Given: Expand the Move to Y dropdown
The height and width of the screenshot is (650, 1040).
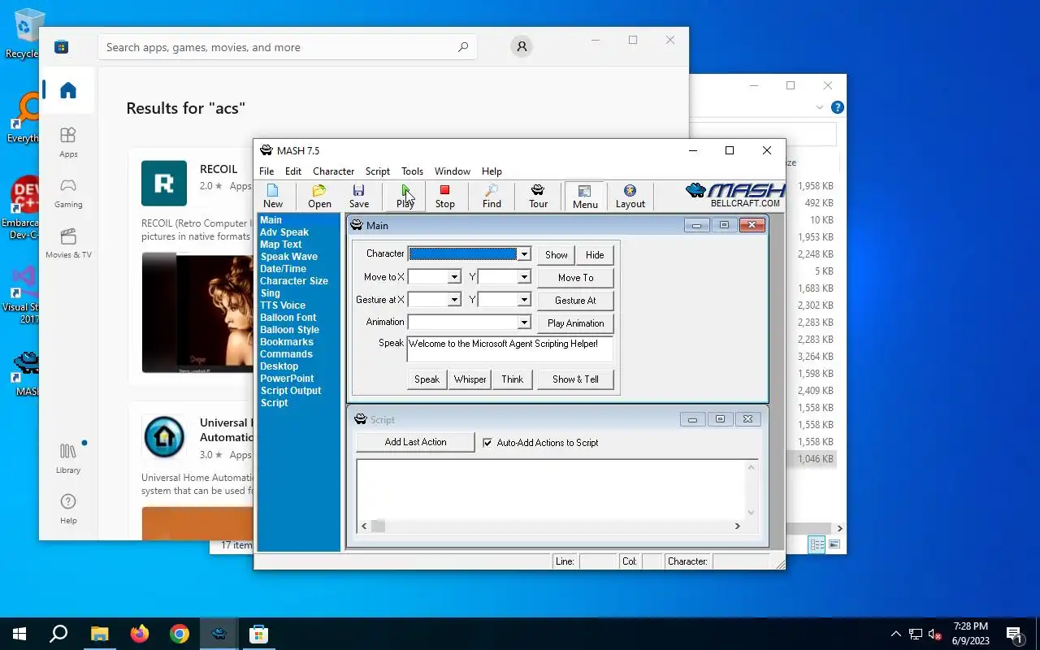Looking at the screenshot, I should (524, 277).
